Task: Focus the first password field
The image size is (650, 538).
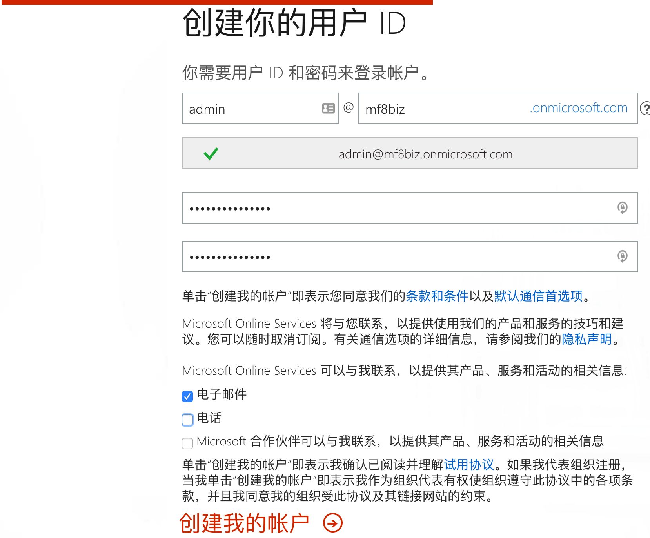Action: pyautogui.click(x=410, y=208)
